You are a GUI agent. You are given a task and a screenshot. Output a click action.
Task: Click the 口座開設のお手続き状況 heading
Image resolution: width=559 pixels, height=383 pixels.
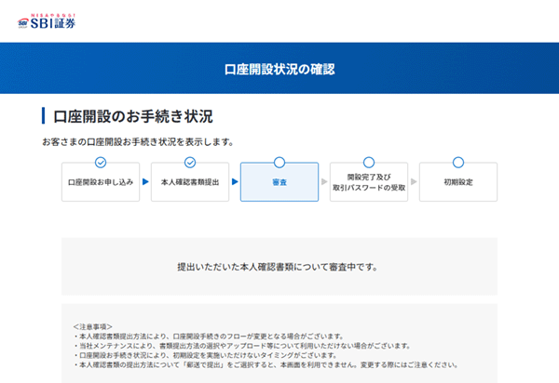coord(133,116)
